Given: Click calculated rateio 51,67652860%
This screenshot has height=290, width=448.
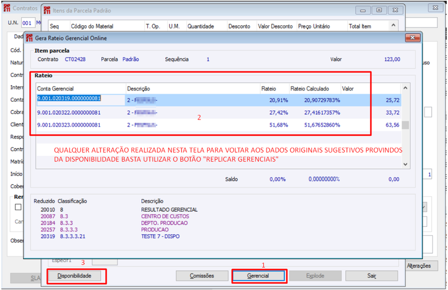Looking at the screenshot, I should tap(322, 125).
